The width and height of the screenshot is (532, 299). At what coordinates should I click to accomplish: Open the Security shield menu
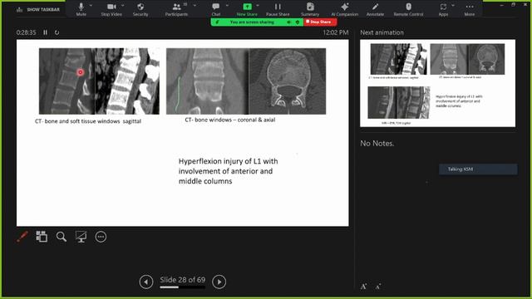pos(140,9)
